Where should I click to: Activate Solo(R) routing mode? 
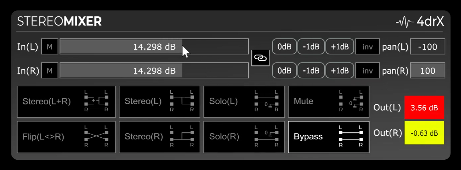(x=244, y=137)
